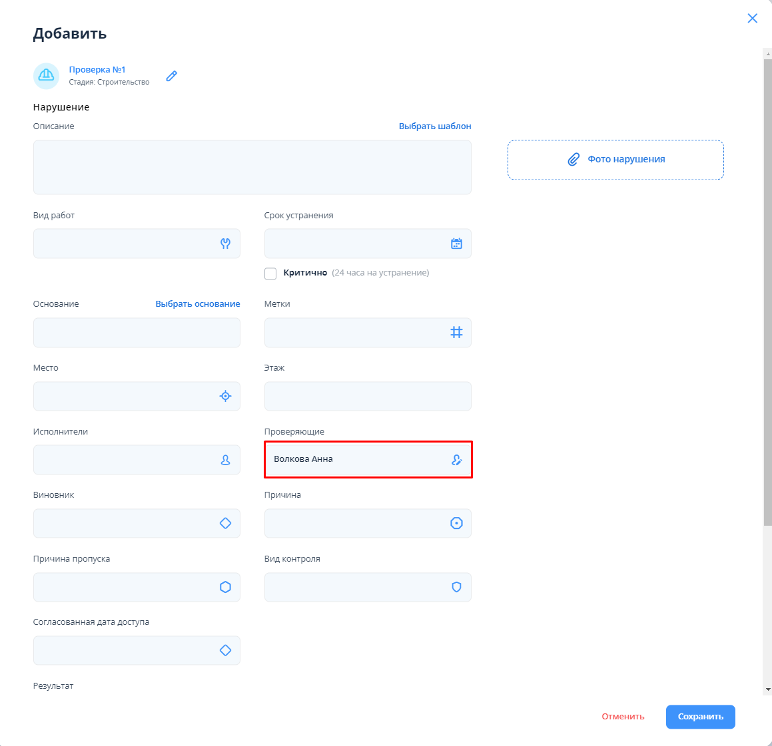Open the Виновник dropdown field

127,524
